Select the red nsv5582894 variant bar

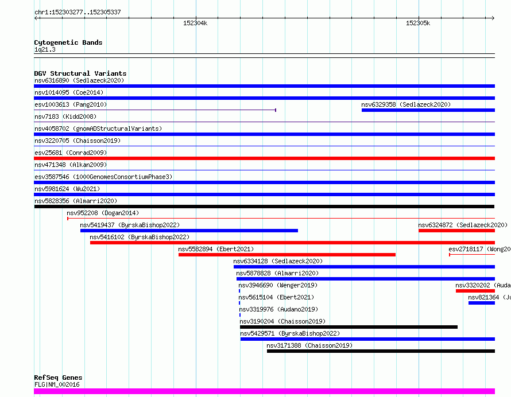tap(287, 255)
